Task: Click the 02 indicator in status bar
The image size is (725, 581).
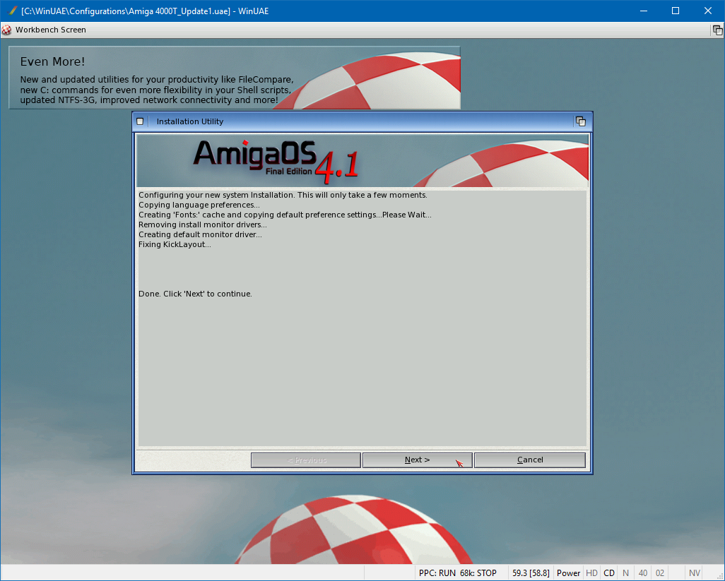Action: (x=659, y=573)
